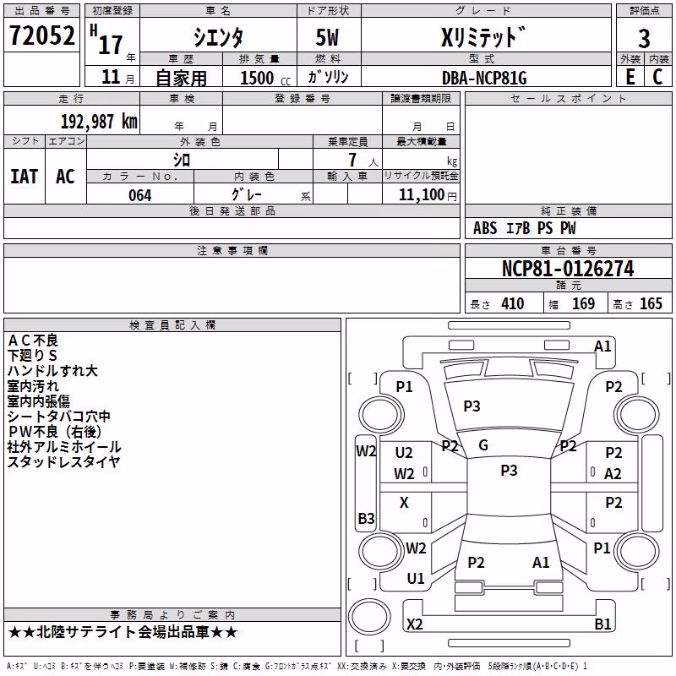Click length value 410
The height and width of the screenshot is (676, 676).
[512, 303]
